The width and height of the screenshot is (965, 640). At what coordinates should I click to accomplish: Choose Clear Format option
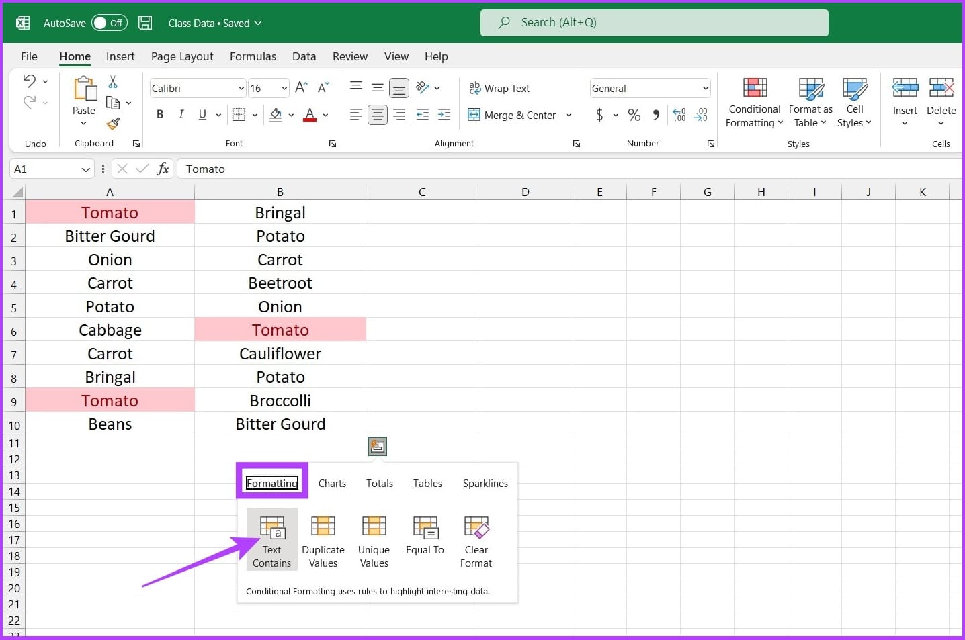(476, 541)
